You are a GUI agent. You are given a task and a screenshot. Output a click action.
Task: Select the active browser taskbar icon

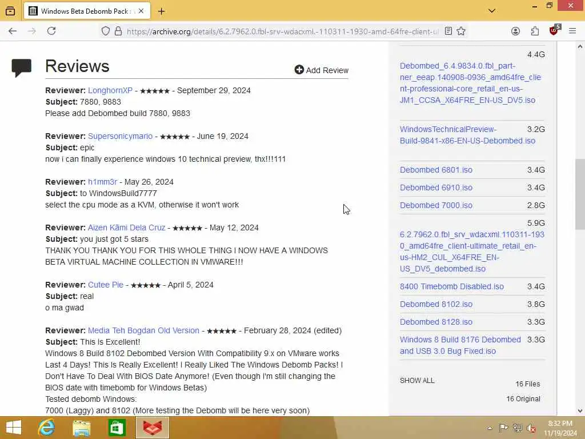coord(152,428)
